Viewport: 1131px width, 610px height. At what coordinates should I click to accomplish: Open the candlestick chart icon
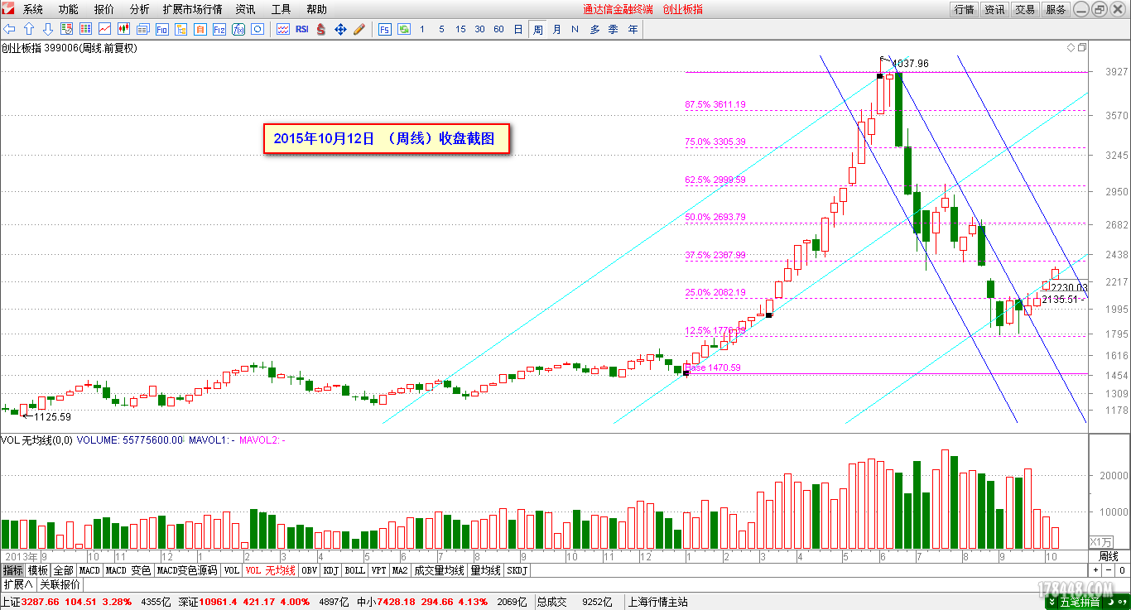[123, 29]
